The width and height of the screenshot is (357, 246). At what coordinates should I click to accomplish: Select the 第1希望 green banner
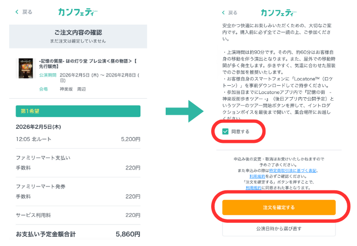tap(78, 111)
